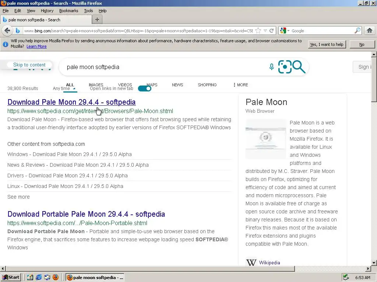Launch Firefox from quick launch icon
Screen dimensions: 377x282
(x=56, y=277)
